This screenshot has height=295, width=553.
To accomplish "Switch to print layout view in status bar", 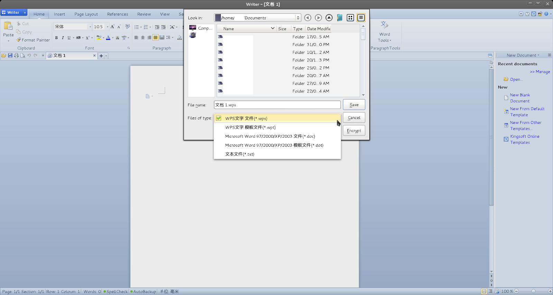I will pyautogui.click(x=484, y=292).
